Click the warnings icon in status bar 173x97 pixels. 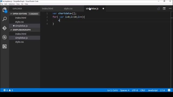[10, 90]
